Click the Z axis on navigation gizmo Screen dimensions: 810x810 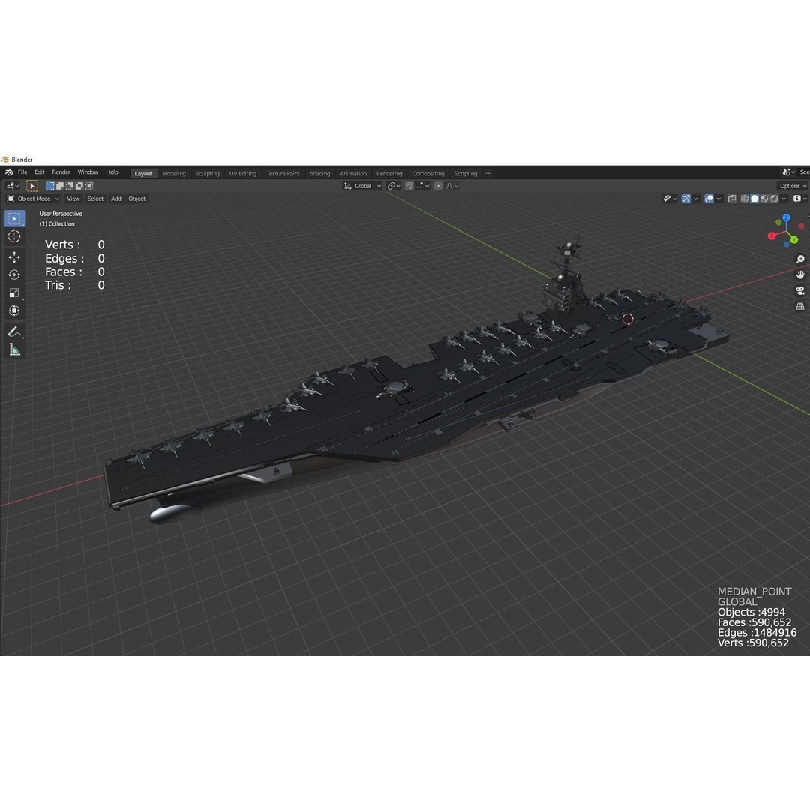[x=786, y=218]
